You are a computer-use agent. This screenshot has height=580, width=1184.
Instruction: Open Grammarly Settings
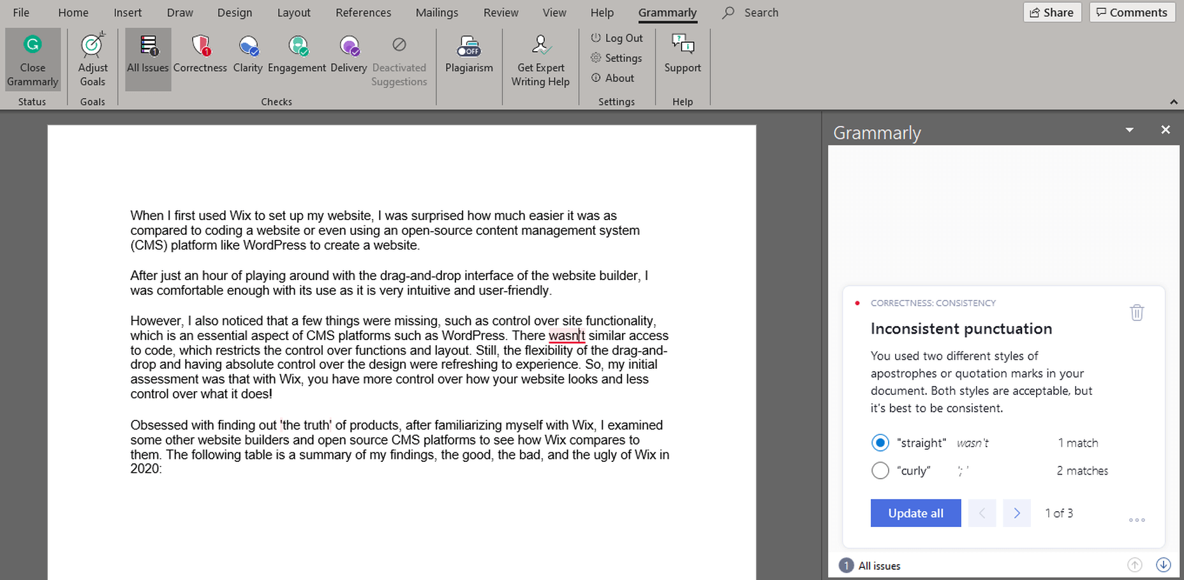[x=616, y=58]
